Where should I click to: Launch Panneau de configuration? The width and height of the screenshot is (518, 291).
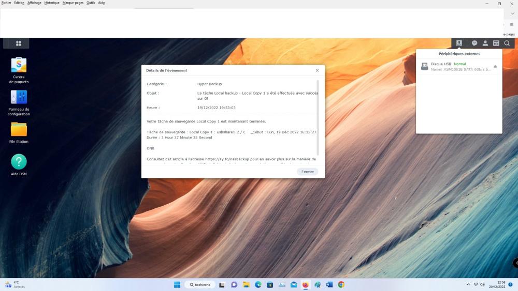pos(19,97)
